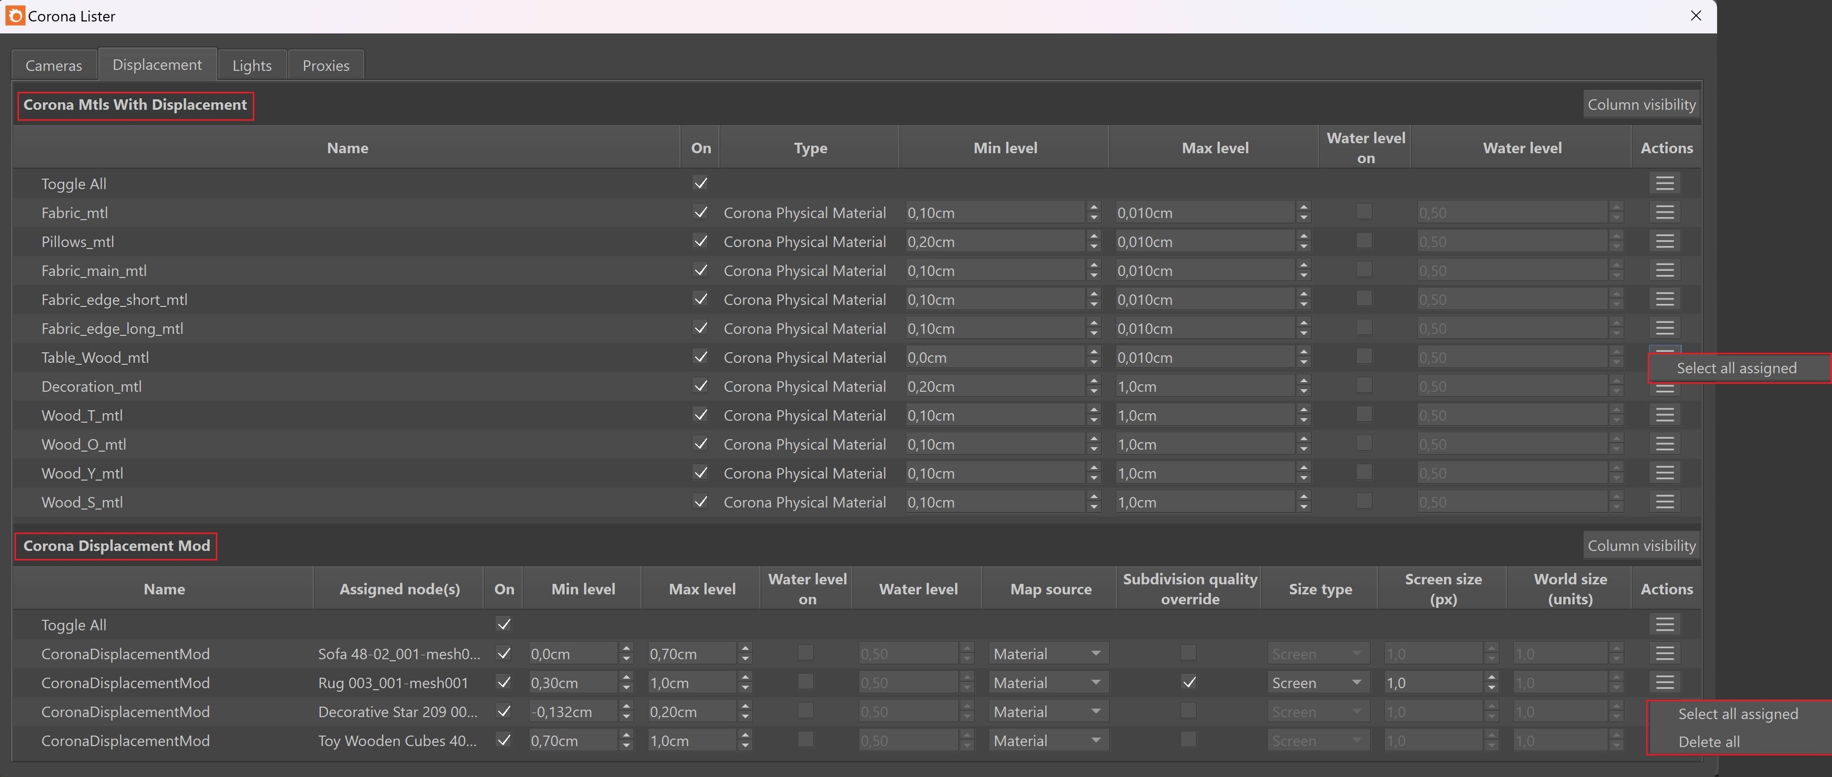Disable displacement for Fabric_mtl
Viewport: 1832px width, 777px height.
click(x=700, y=213)
